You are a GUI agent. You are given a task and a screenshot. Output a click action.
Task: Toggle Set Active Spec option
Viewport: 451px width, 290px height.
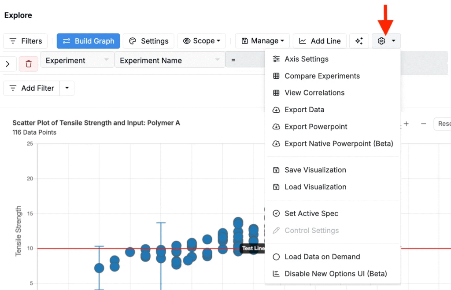click(x=311, y=213)
